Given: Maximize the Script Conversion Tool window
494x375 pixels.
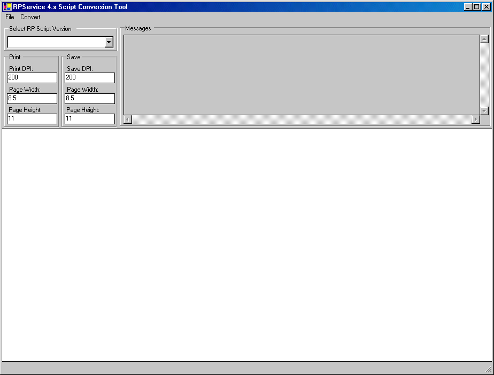Looking at the screenshot, I should tap(477, 6).
